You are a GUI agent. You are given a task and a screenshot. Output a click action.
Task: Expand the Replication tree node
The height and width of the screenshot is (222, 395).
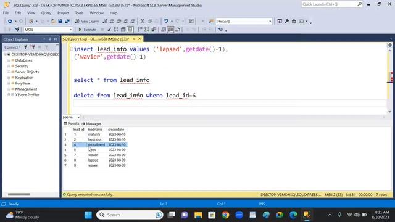9,78
